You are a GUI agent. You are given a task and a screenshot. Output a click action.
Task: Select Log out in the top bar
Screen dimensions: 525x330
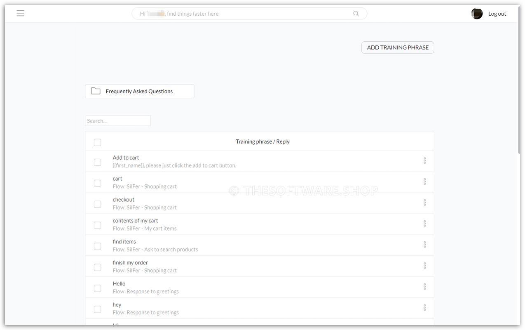[497, 13]
